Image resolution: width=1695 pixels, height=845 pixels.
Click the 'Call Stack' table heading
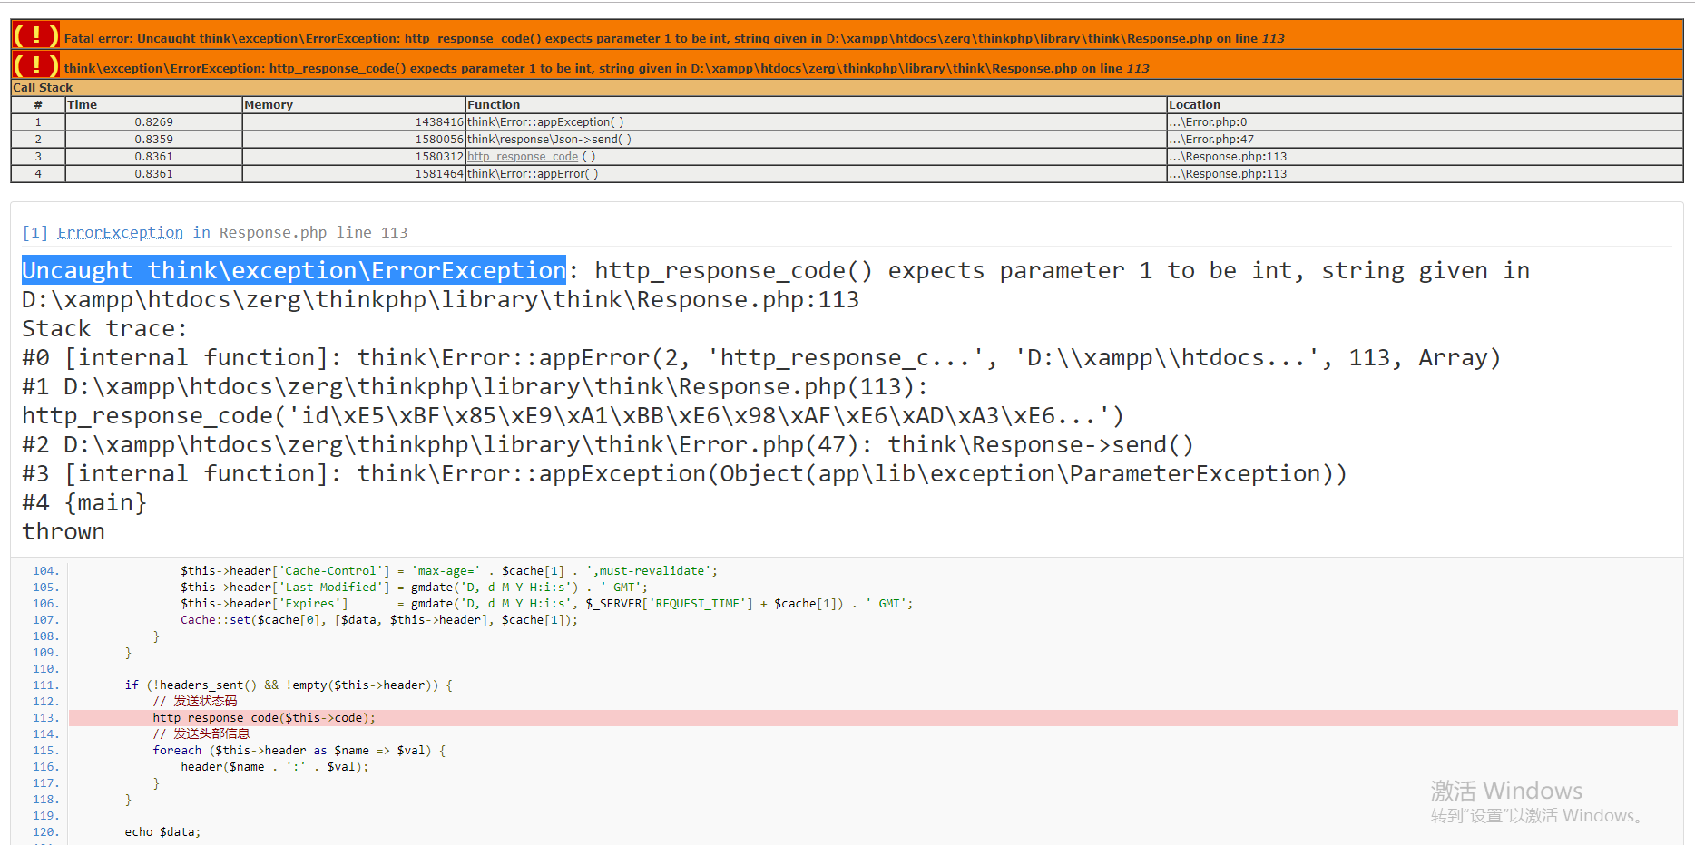(x=43, y=88)
